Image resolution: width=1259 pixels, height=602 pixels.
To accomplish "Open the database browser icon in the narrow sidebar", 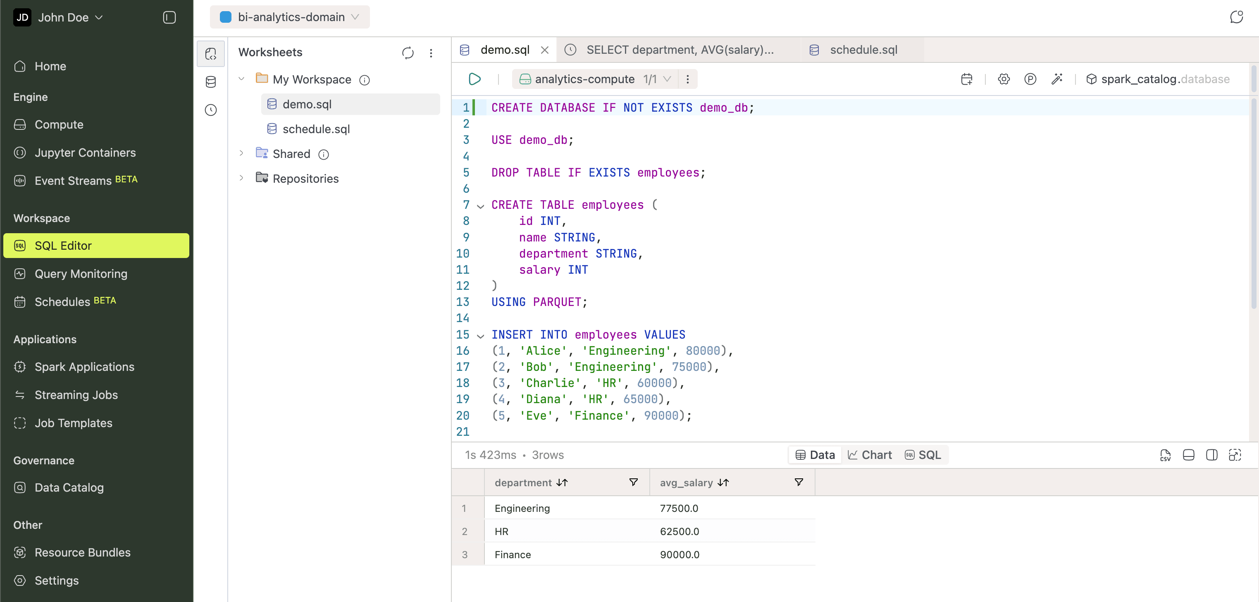I will [211, 82].
